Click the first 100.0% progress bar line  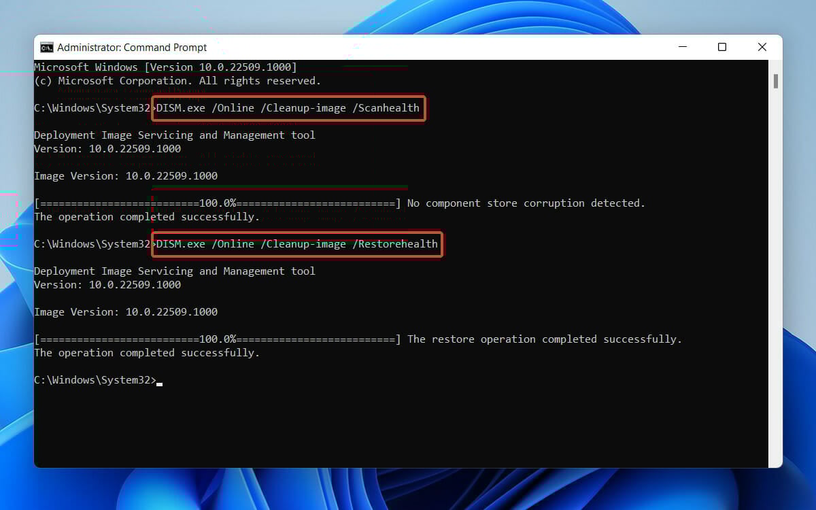pos(218,203)
